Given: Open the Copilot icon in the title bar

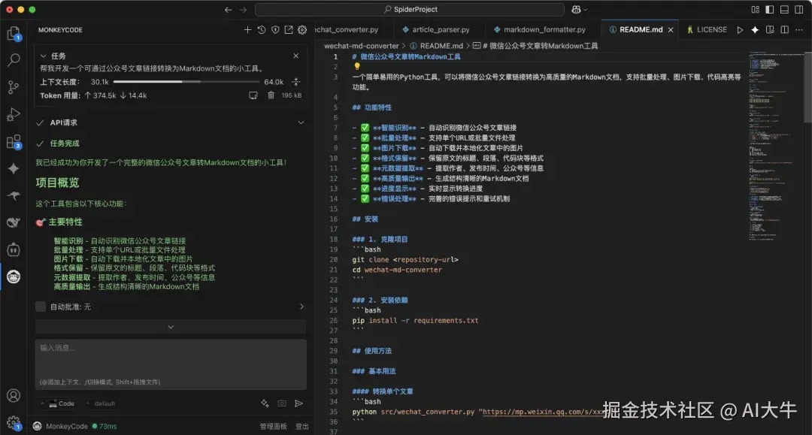Looking at the screenshot, I should [x=576, y=10].
